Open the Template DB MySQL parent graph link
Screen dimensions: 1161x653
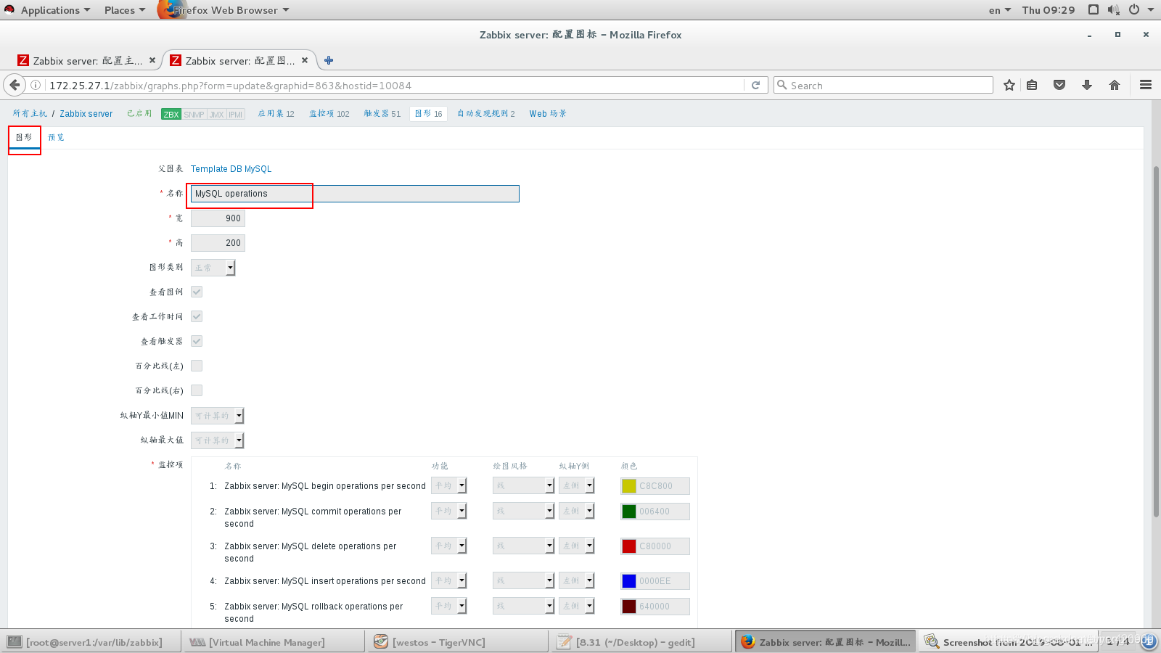231,169
